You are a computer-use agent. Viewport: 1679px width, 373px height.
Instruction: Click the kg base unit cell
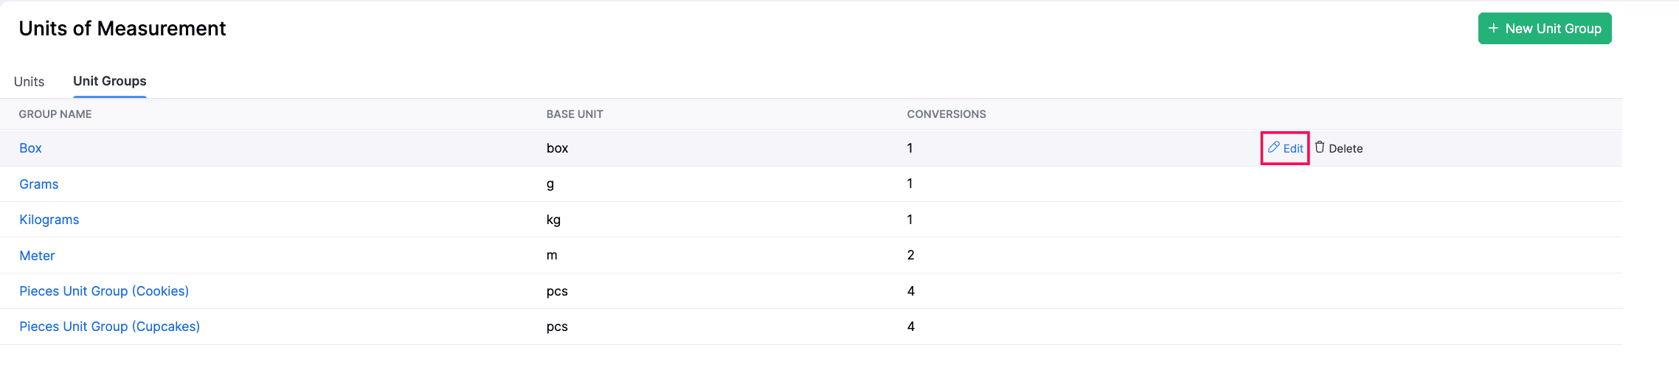click(553, 220)
